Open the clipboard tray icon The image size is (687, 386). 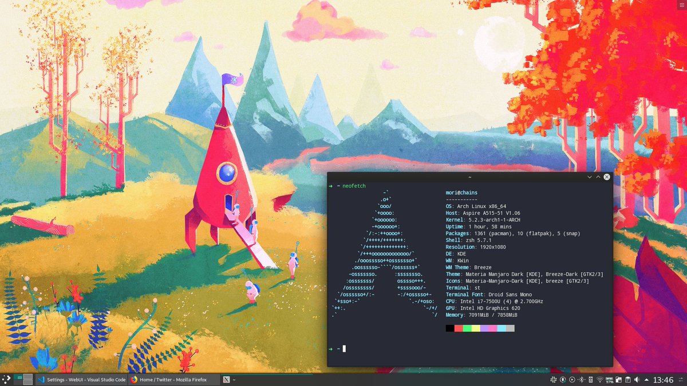[x=628, y=380]
